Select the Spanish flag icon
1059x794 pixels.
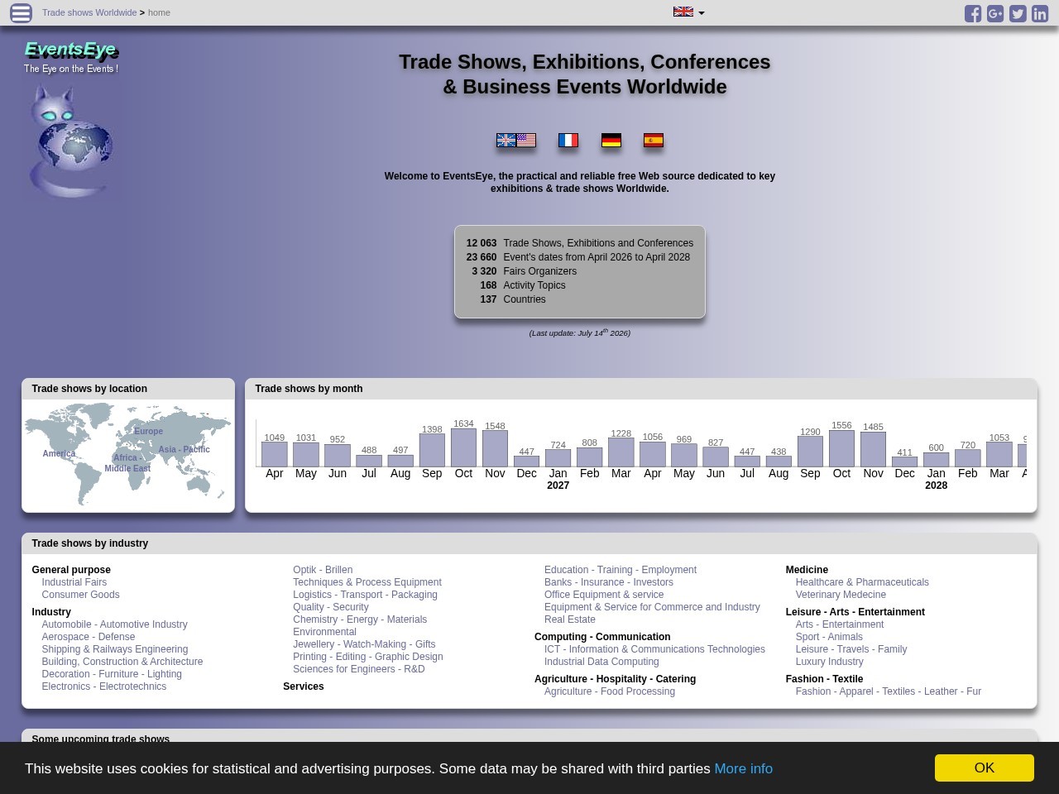pos(654,141)
